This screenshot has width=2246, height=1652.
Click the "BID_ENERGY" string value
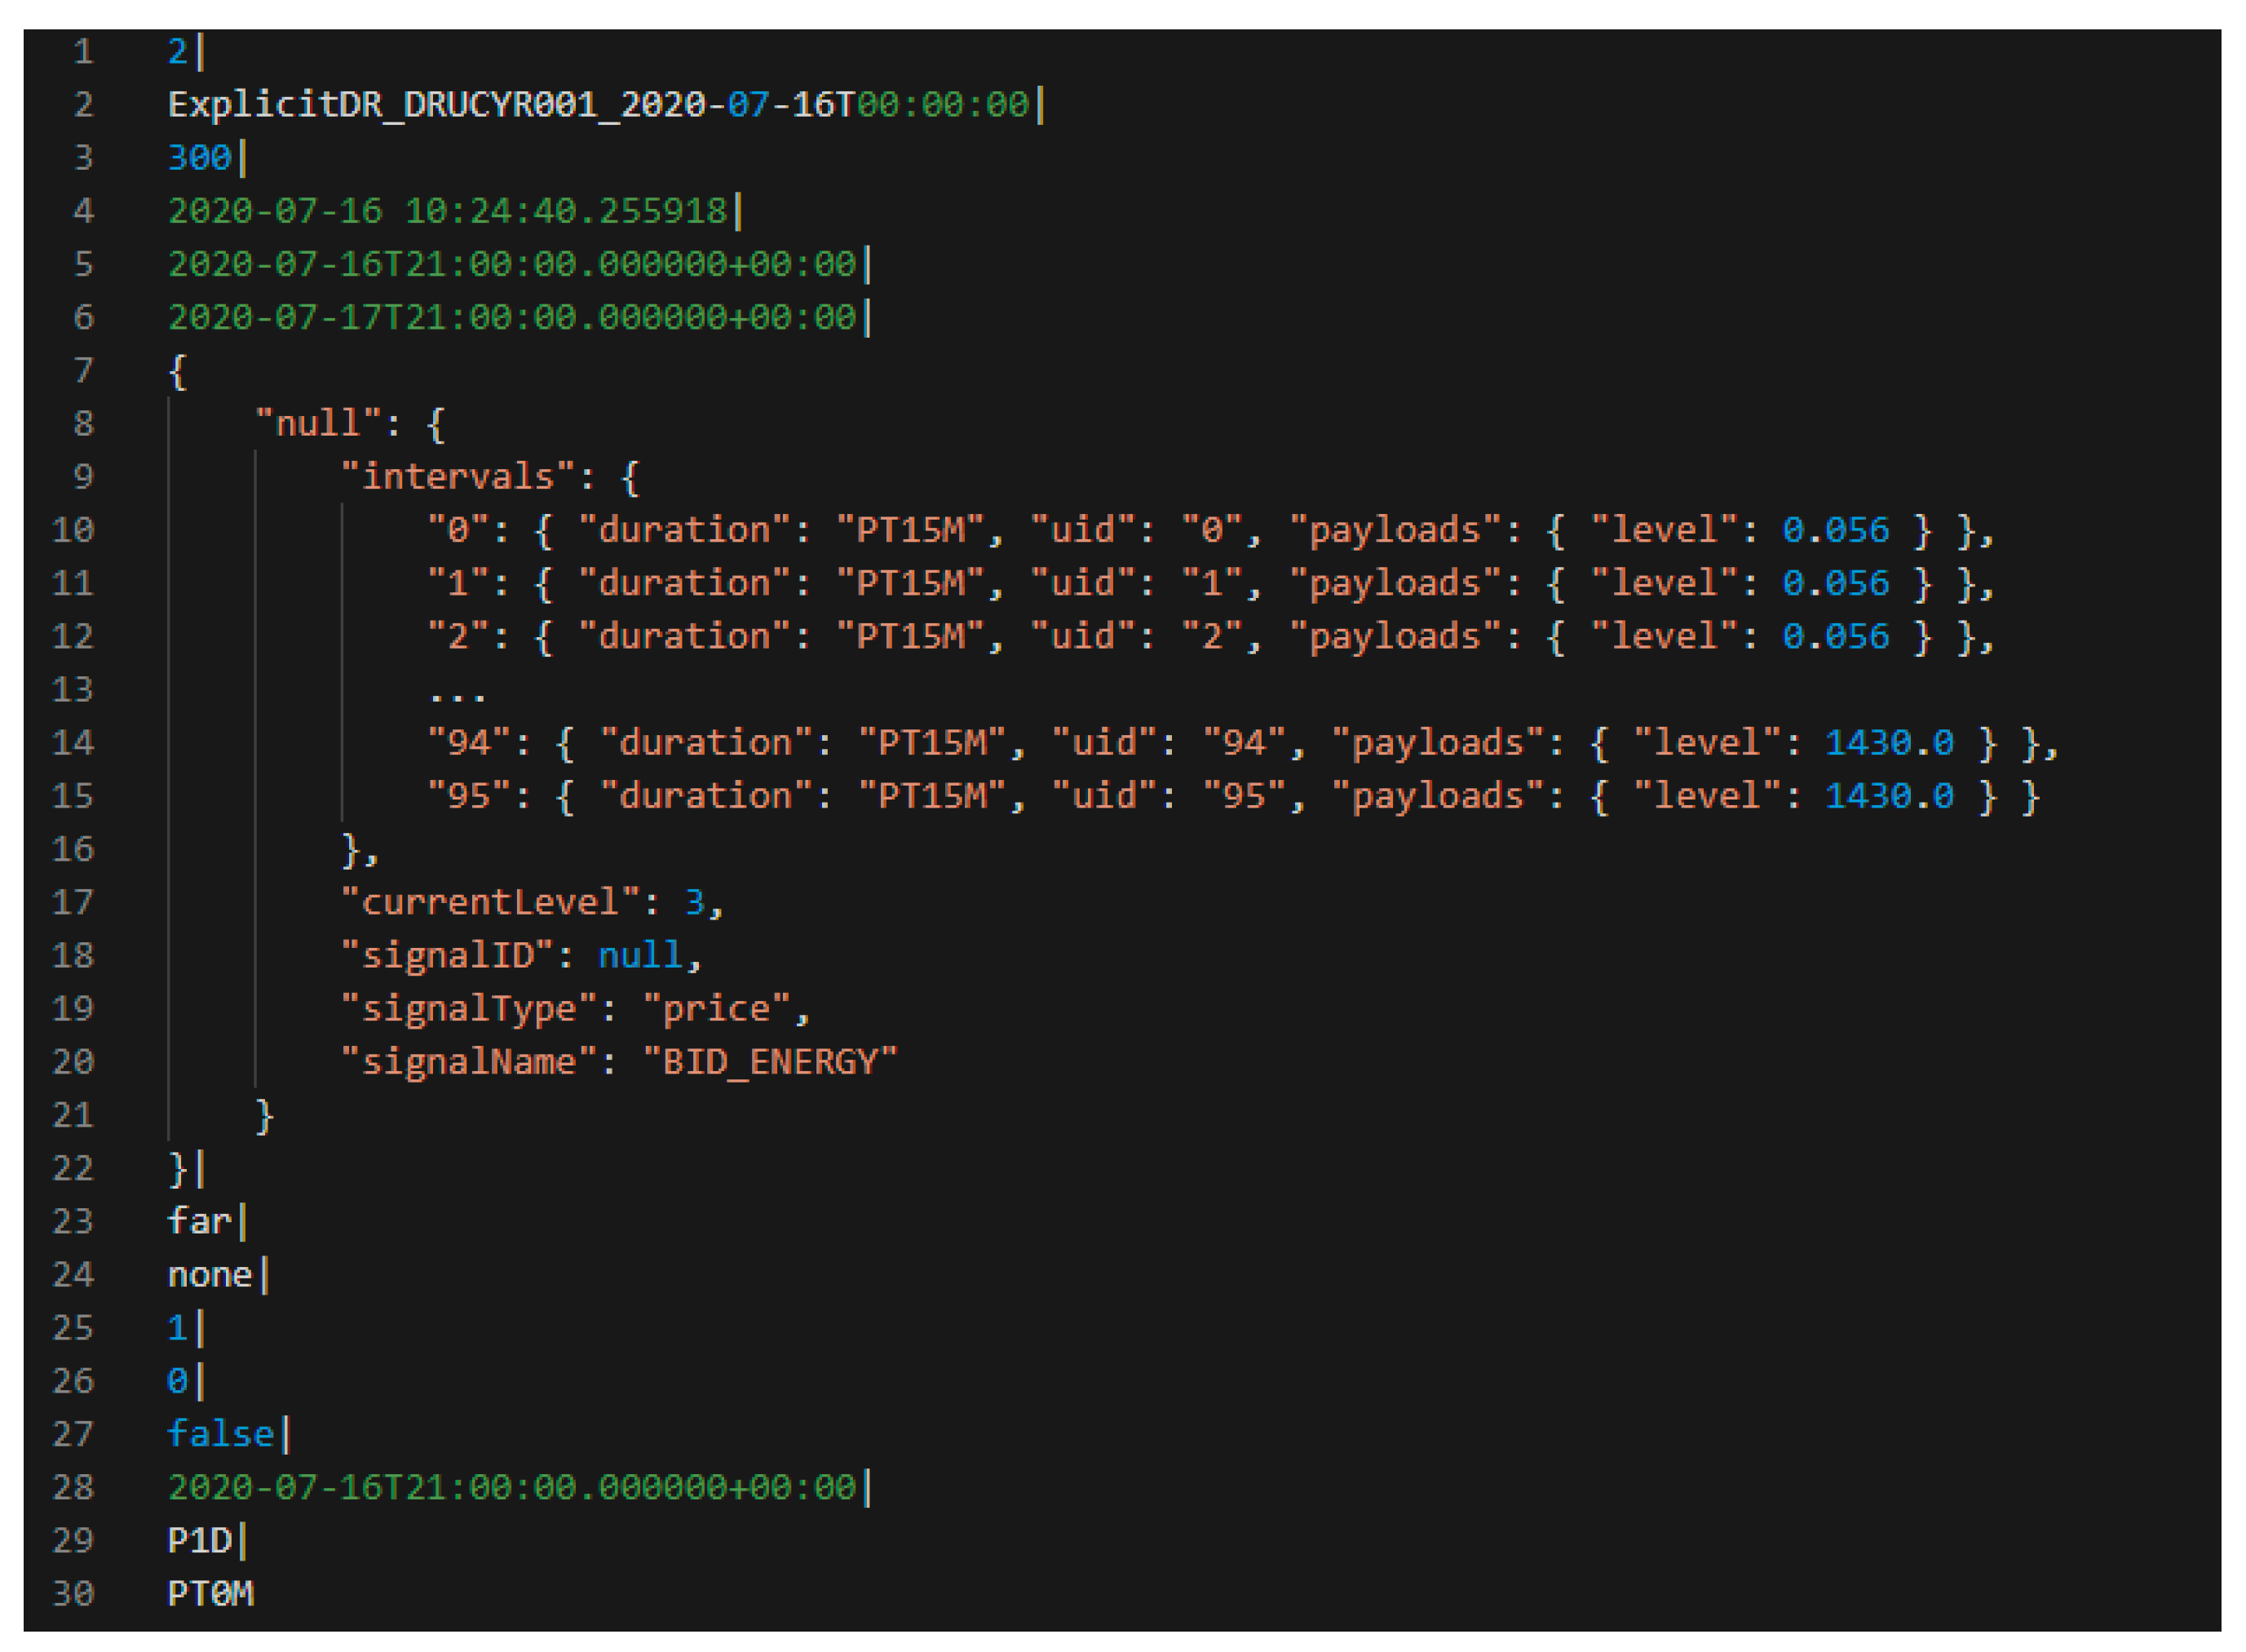[770, 1062]
